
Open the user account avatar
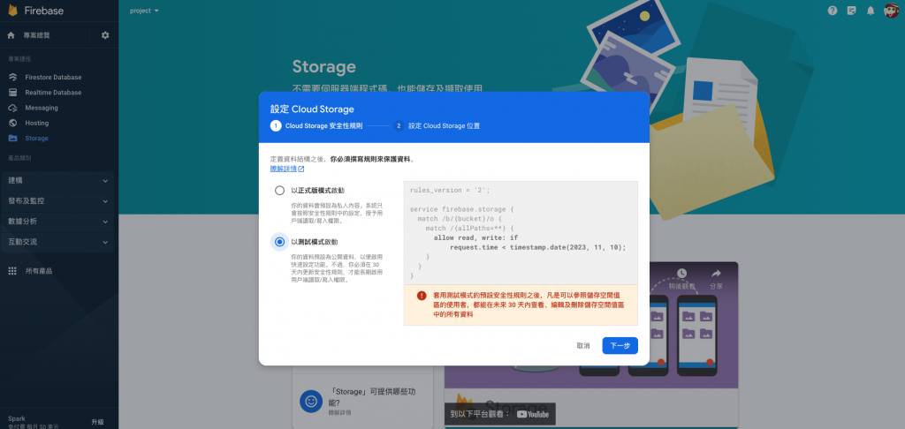click(x=891, y=11)
